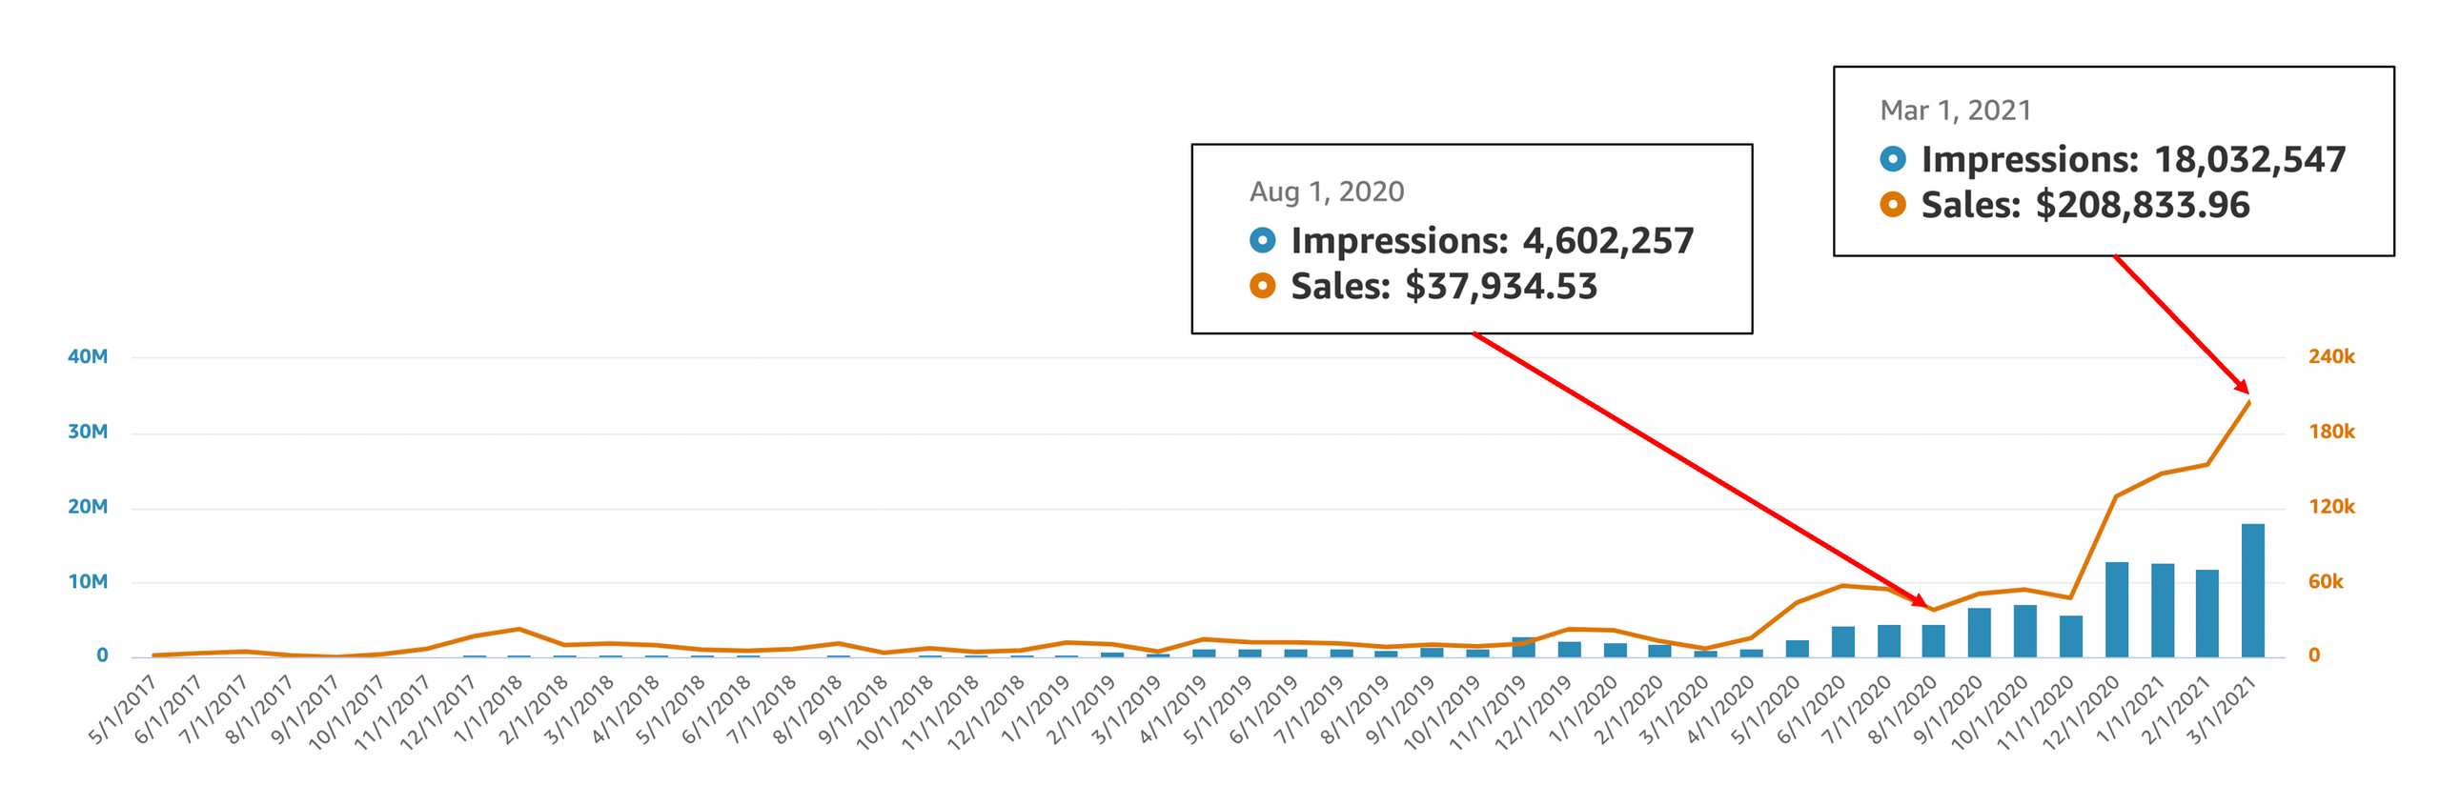The image size is (2440, 806).
Task: Click the 5/1/2017 x-axis date label
Action: tap(122, 709)
